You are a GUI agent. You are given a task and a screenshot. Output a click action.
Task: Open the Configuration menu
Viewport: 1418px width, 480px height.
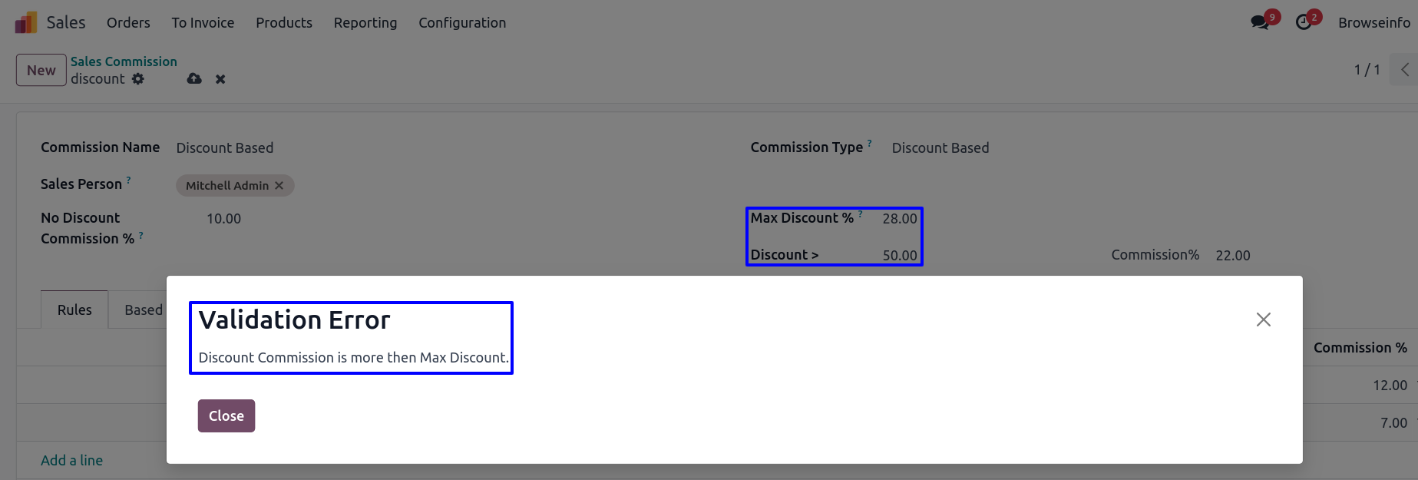[x=462, y=23]
